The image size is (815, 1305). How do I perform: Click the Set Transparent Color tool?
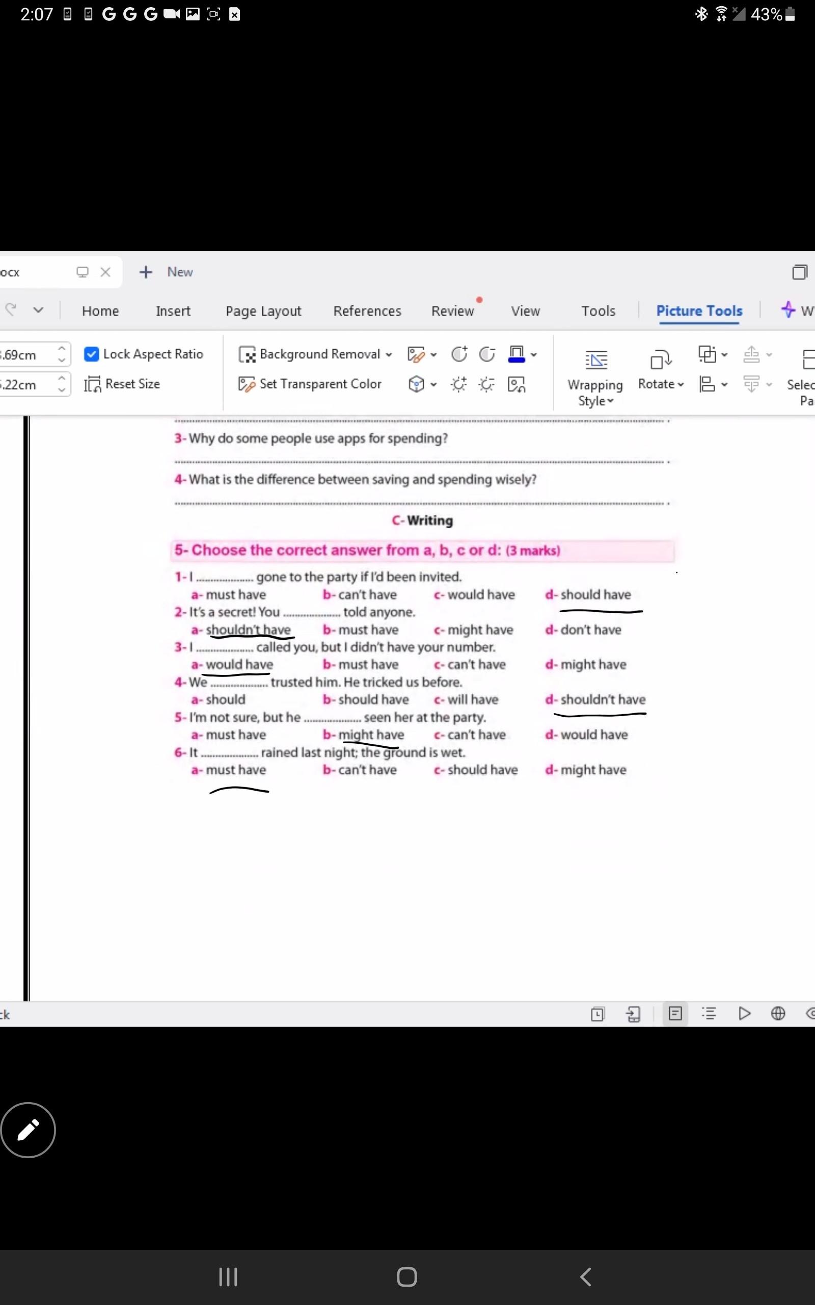click(x=310, y=384)
